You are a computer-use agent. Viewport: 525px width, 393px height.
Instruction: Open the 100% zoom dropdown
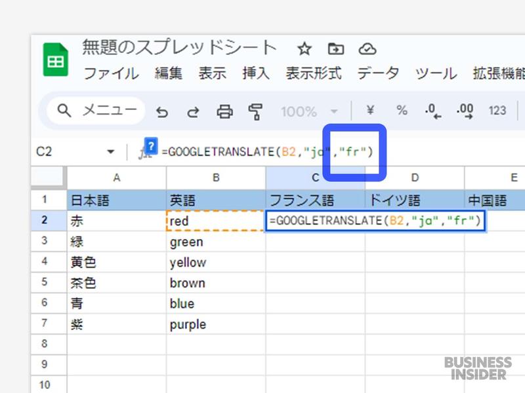[309, 111]
